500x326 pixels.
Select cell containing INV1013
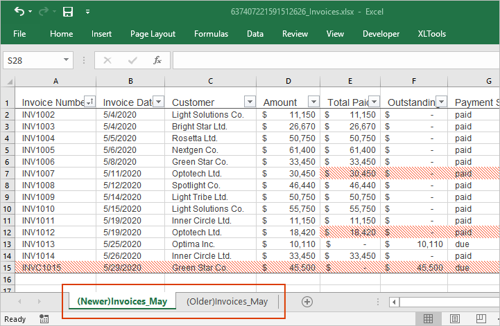click(x=38, y=244)
